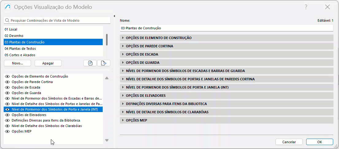Toggle eye for Definições Diversas para Itens da Biblioteca
Viewport: 339px width, 149px height.
pos(8,120)
